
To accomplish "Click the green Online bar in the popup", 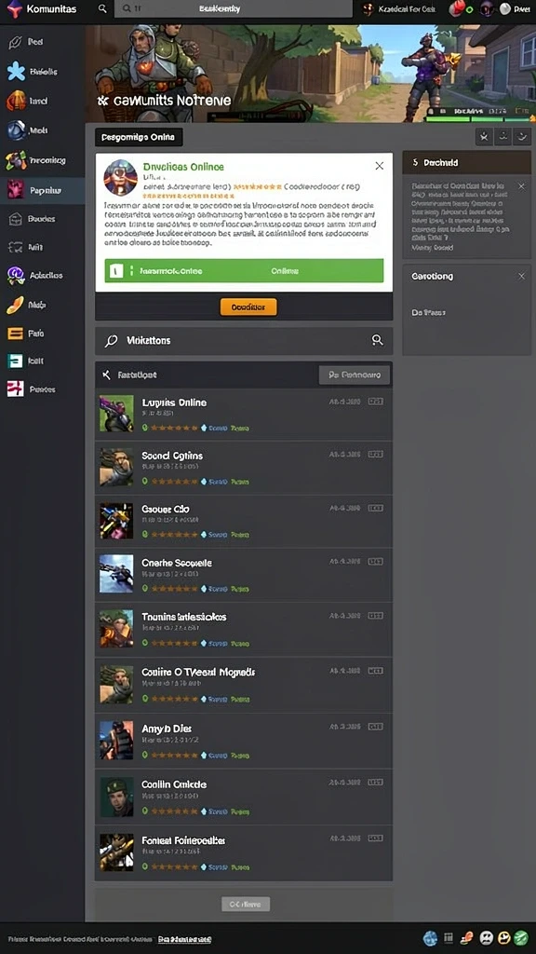I will (x=244, y=271).
